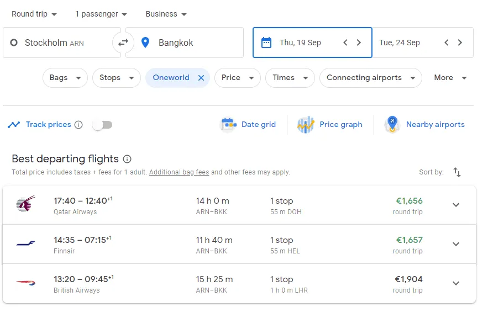Enable the Track prices toggle

coord(102,125)
